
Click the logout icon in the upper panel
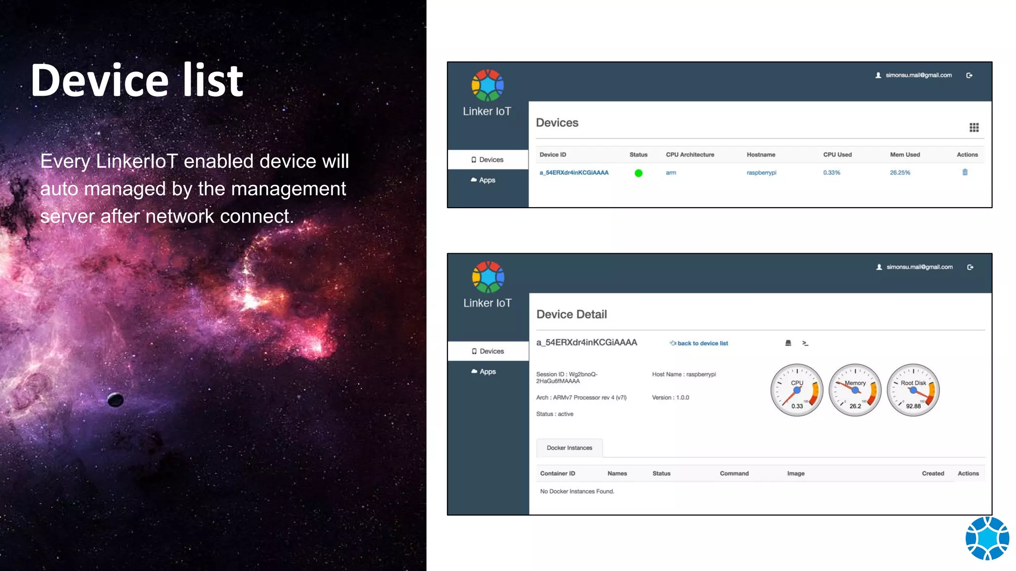click(969, 75)
